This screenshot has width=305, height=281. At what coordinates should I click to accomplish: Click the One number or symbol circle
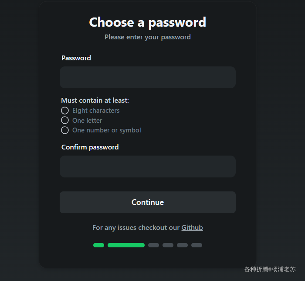coord(65,130)
